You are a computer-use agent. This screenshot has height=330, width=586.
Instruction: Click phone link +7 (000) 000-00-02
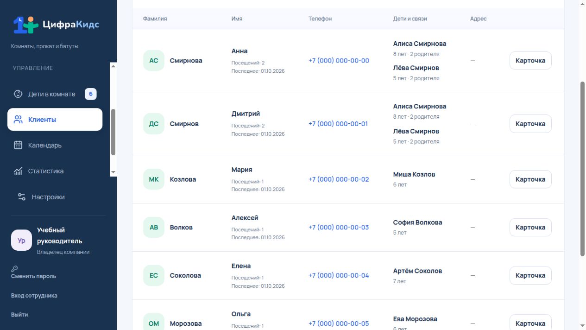[339, 179]
